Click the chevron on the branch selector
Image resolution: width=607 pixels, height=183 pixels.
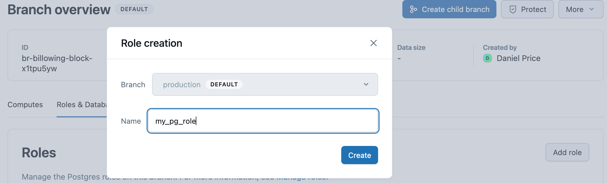tap(365, 84)
